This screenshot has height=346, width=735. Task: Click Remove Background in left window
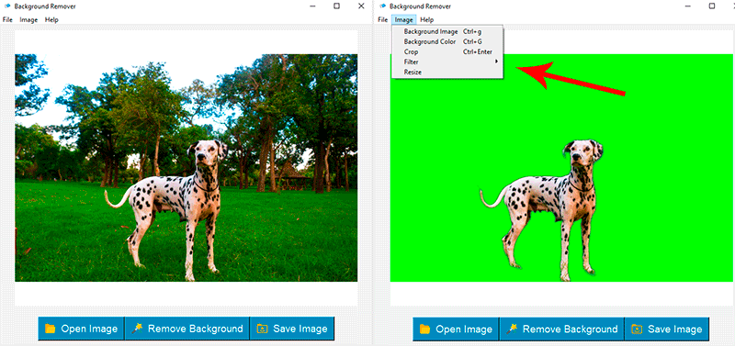coord(187,329)
